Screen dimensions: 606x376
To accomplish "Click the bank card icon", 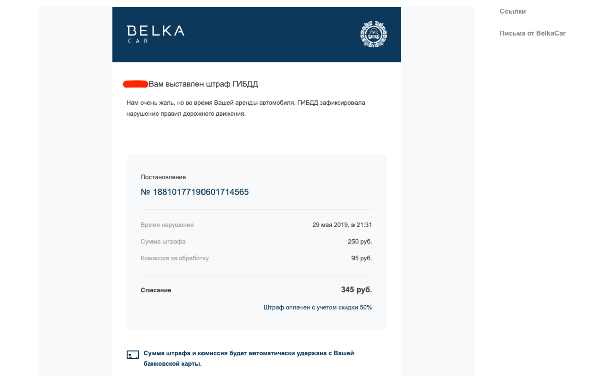I will tap(133, 355).
